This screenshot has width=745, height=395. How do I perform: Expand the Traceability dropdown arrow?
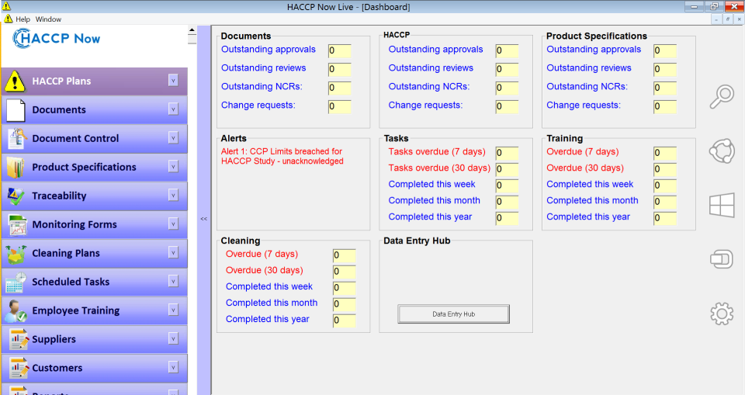pos(173,196)
